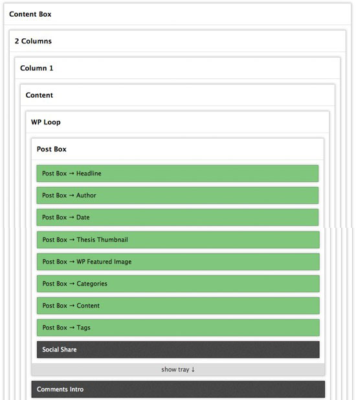Click Post Box → WP Featured Image
356x400 pixels.
click(x=178, y=261)
